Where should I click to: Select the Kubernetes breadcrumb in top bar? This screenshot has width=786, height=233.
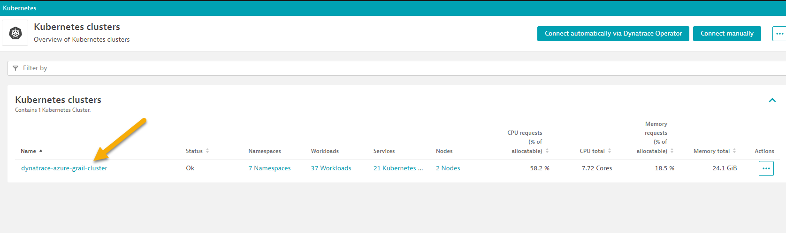pos(20,8)
